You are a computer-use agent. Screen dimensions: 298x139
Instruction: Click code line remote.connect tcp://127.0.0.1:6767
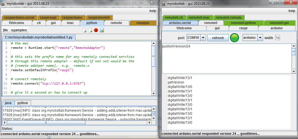tap(48, 83)
